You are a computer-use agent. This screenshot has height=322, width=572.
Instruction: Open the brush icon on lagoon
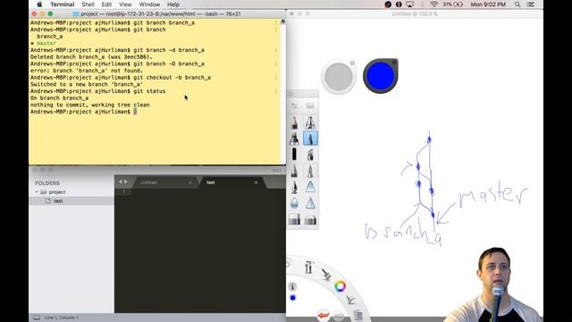click(326, 275)
